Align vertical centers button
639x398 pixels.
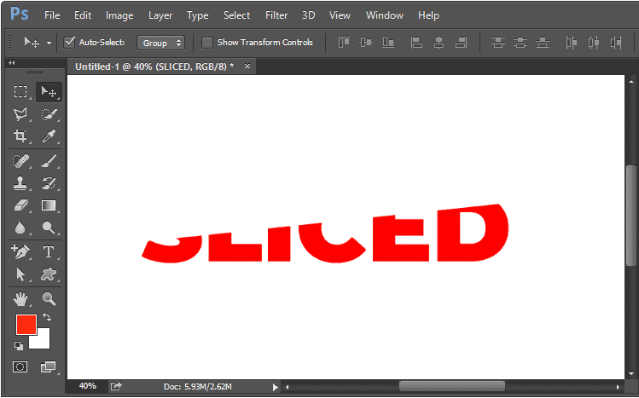click(x=366, y=43)
